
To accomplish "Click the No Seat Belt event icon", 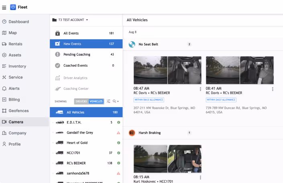I will click(132, 44).
